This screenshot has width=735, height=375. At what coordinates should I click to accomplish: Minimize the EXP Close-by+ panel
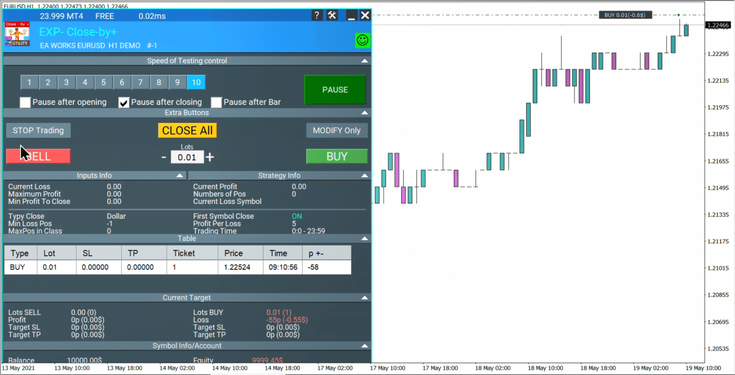[x=351, y=15]
